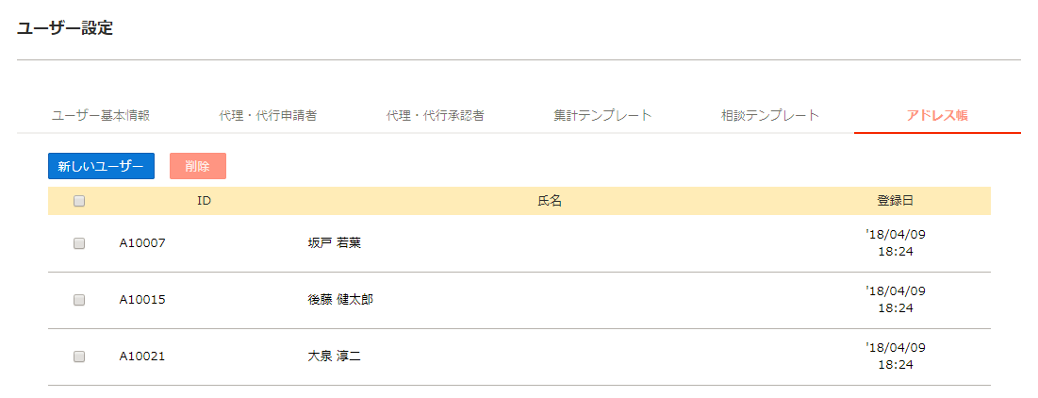Viewport: 1038px width, 398px height.
Task: Switch to 代理・代行承認者 tab
Action: click(x=436, y=116)
